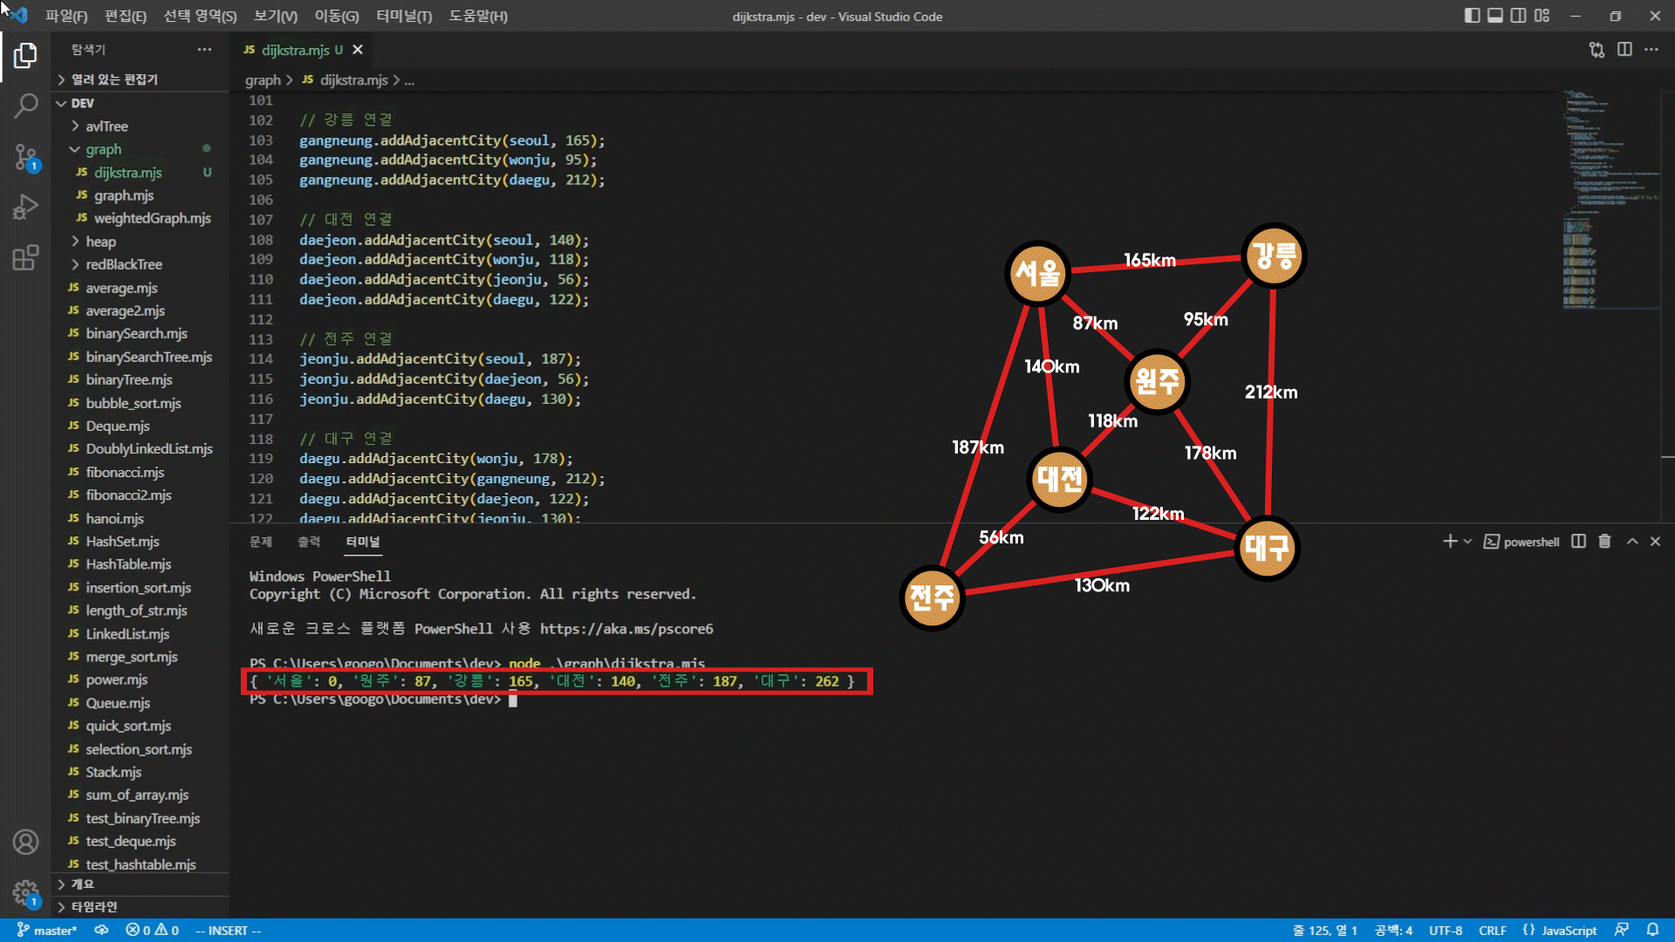The height and width of the screenshot is (942, 1675).
Task: Open weightedGraph.mjs in the explorer
Action: click(x=152, y=218)
